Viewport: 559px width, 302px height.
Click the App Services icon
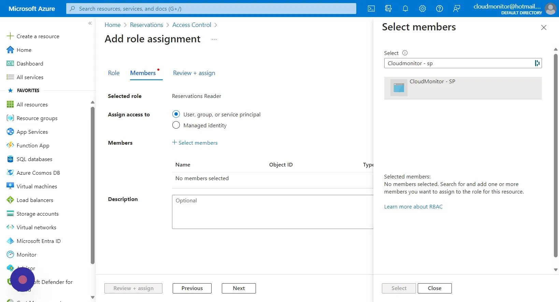pos(10,132)
